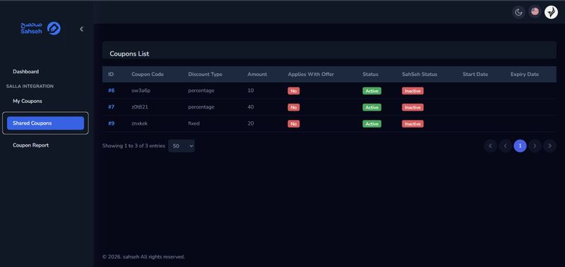Screen dimensions: 565x267
Task: Select coupon code z0t821 text
Action: pos(140,107)
